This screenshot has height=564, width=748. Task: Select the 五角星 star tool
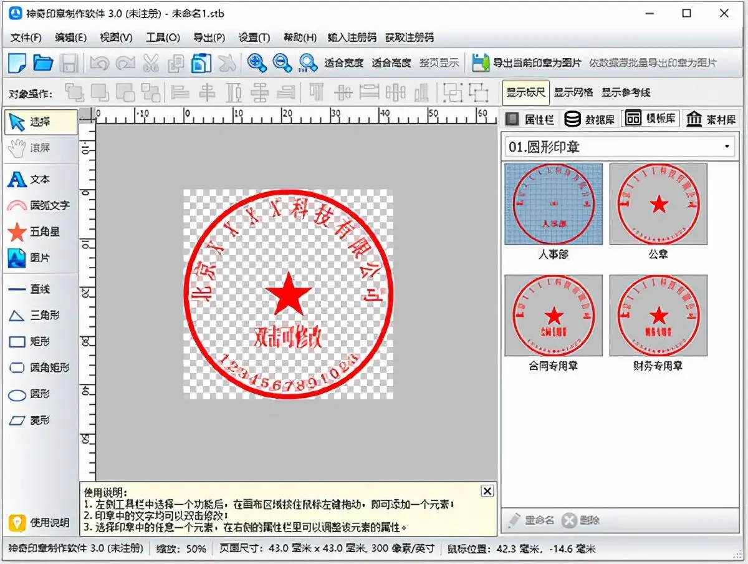pos(37,232)
